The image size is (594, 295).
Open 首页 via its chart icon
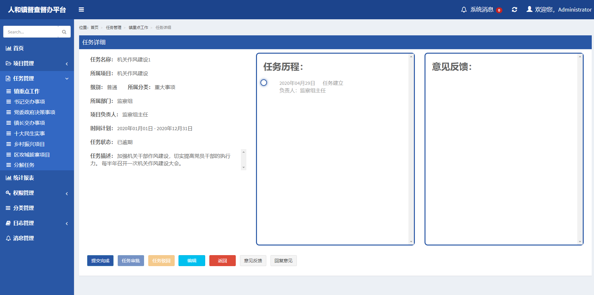[x=8, y=48]
